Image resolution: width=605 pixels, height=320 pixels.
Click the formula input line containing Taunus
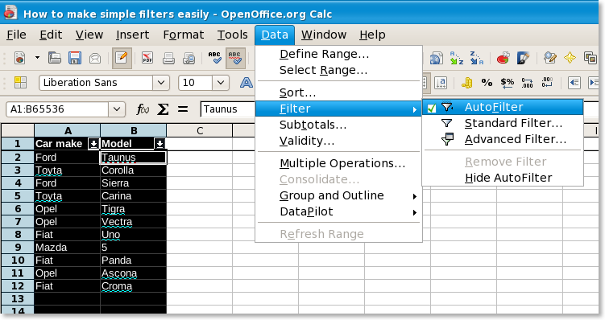pyautogui.click(x=228, y=109)
